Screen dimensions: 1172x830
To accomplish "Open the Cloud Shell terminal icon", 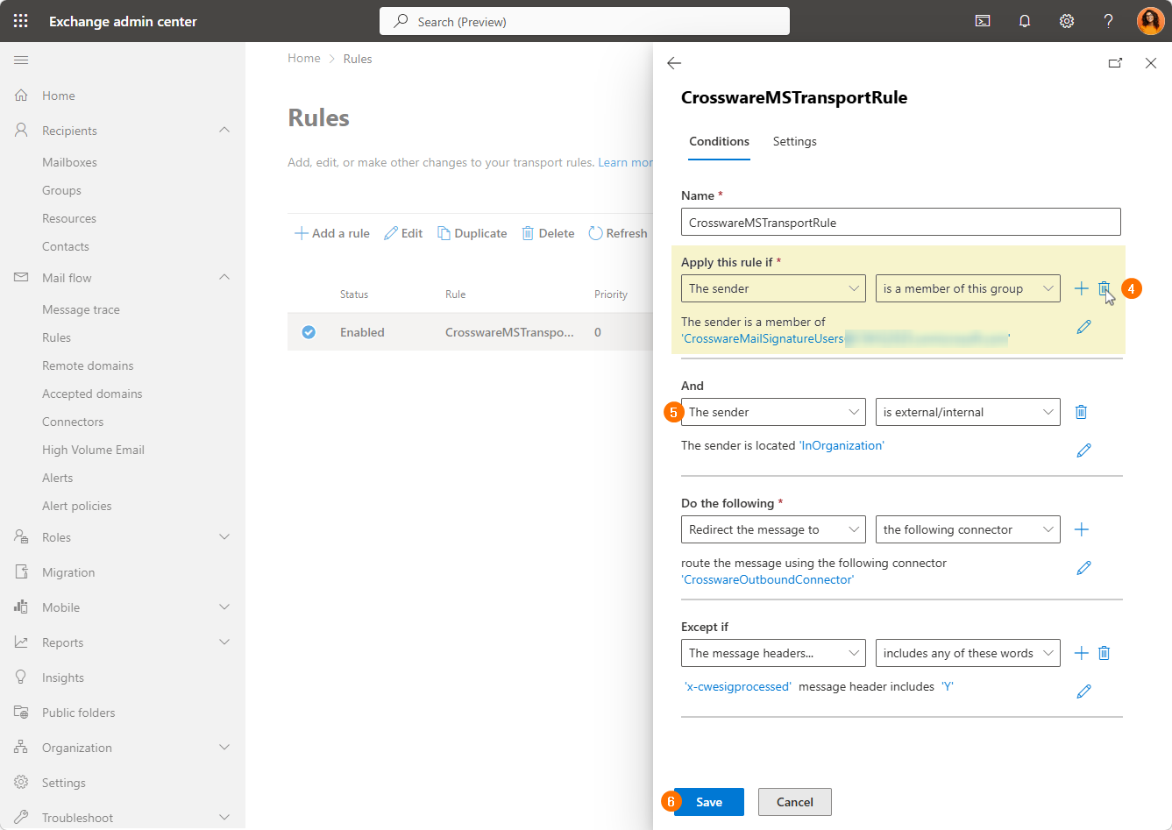I will (983, 21).
